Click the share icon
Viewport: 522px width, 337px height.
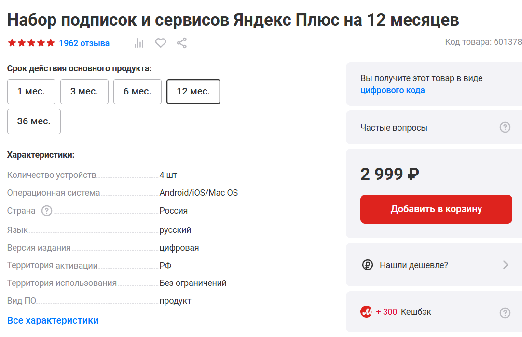pyautogui.click(x=182, y=43)
